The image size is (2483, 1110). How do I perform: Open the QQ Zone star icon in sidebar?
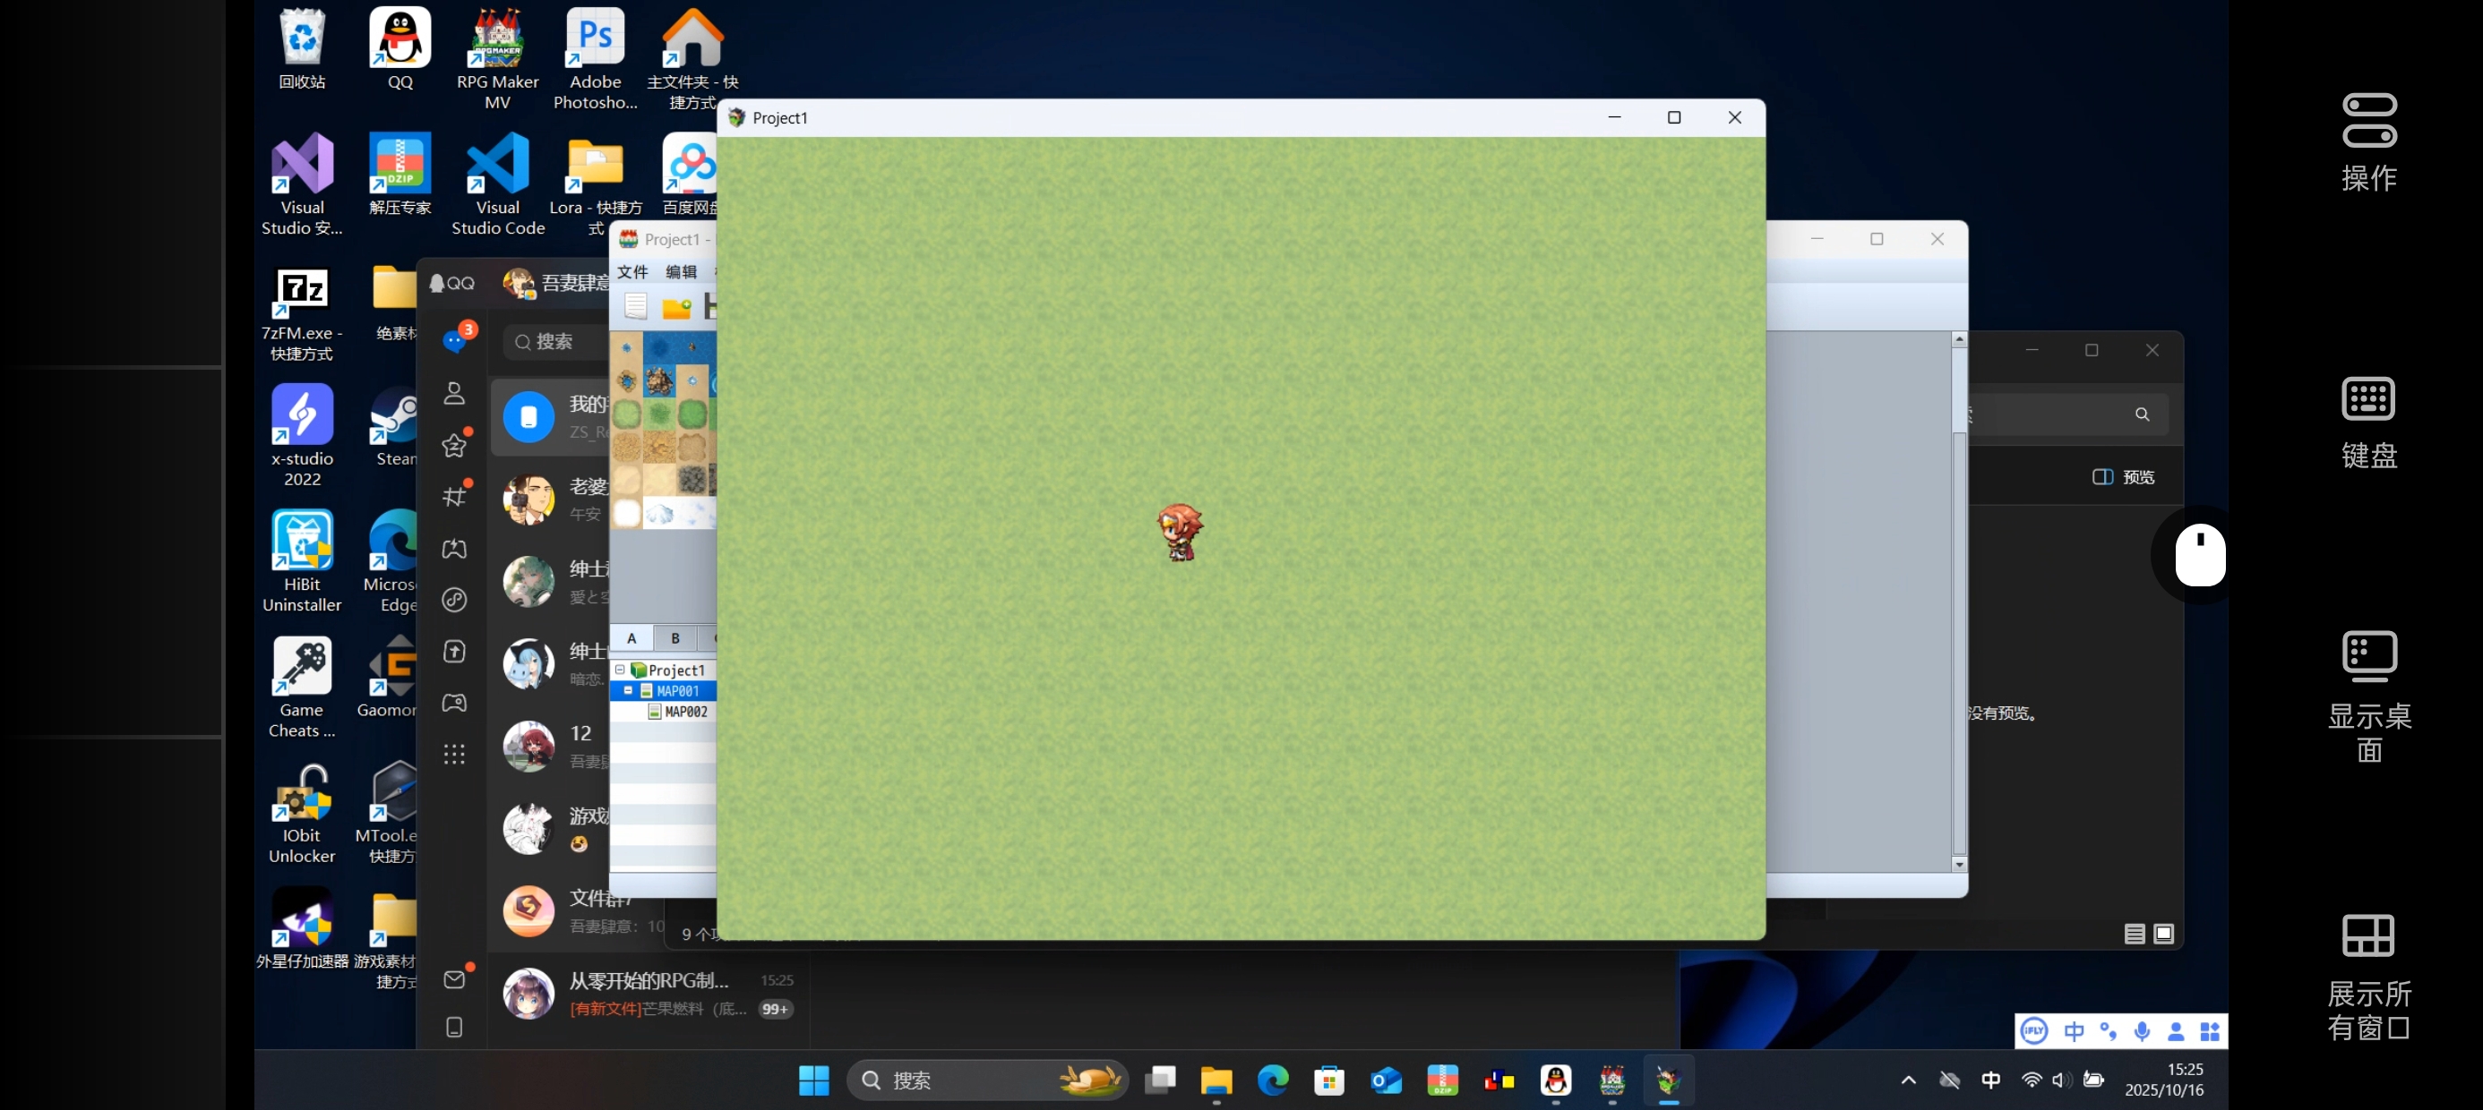(454, 445)
